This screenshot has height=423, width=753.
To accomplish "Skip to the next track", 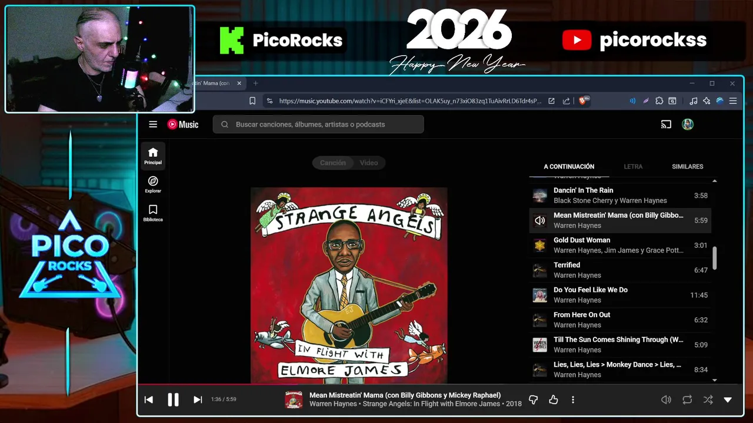I will [x=198, y=399].
